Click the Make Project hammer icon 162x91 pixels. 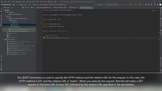tap(95, 5)
